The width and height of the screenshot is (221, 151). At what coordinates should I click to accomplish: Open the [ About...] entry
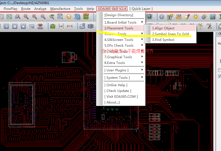pos(124,102)
